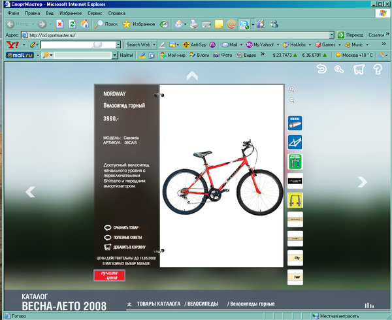Click Товары каталога breadcrumb

point(159,304)
